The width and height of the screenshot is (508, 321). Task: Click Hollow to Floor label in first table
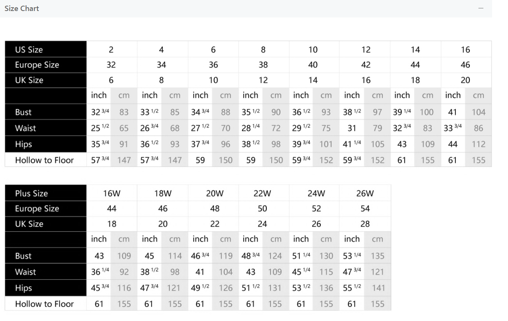pyautogui.click(x=44, y=160)
